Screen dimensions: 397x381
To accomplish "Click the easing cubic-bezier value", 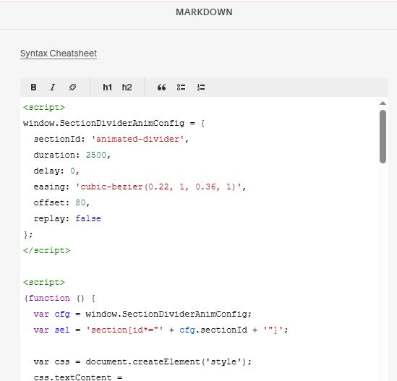I will [158, 187].
